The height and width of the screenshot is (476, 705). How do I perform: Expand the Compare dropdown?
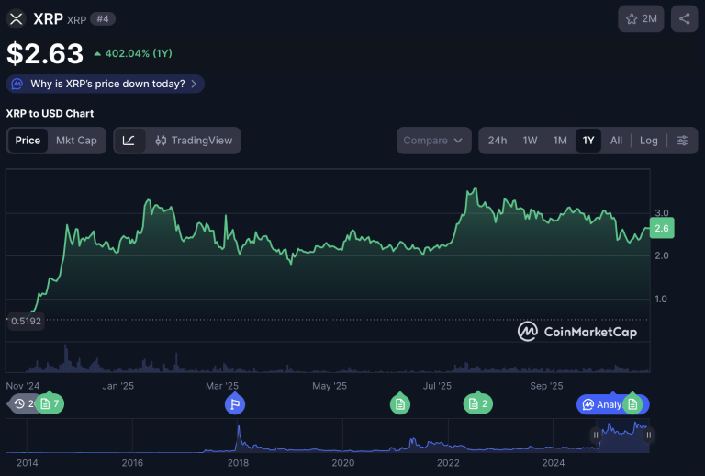point(435,141)
